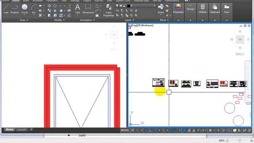Image resolution: width=254 pixels, height=143 pixels.
Task: Click the Hatch tool in Draw panel
Action: point(40,15)
